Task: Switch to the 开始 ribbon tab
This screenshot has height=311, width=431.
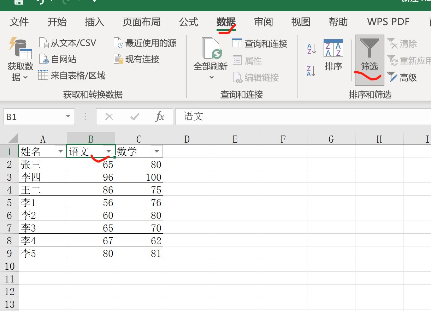Action: coord(57,22)
